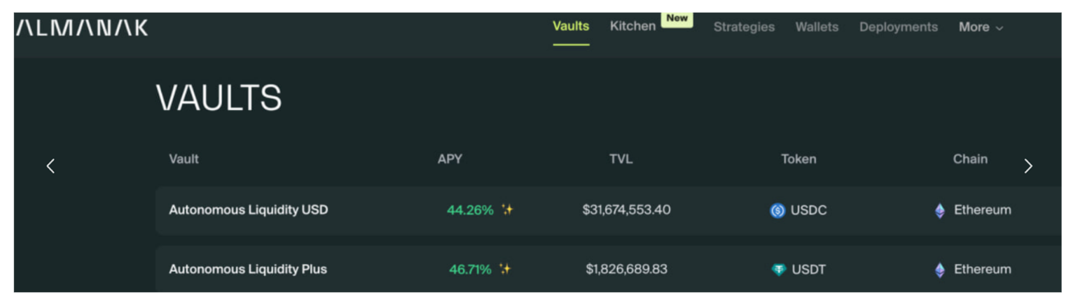Click the USDC token icon

pos(777,210)
